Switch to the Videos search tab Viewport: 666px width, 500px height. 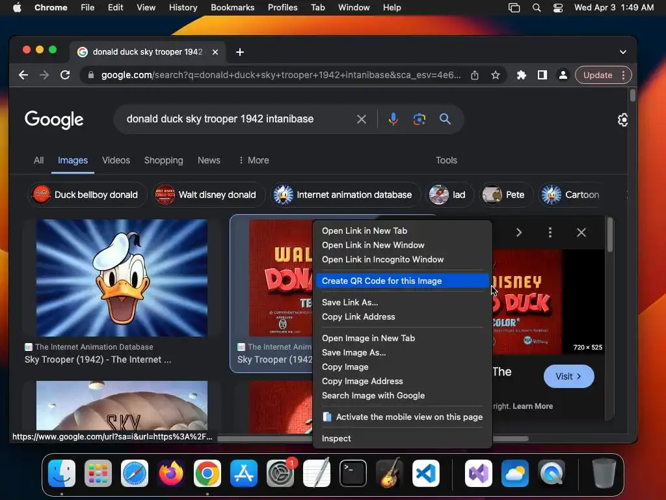[116, 160]
